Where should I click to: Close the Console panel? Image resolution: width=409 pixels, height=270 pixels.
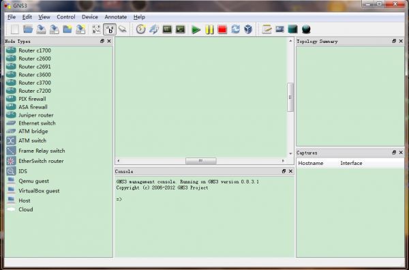tap(290, 171)
